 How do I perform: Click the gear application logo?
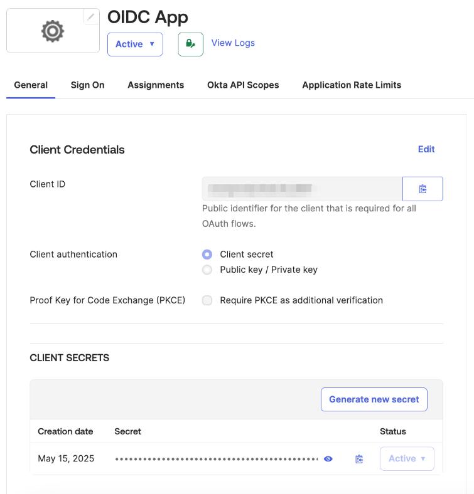53,31
